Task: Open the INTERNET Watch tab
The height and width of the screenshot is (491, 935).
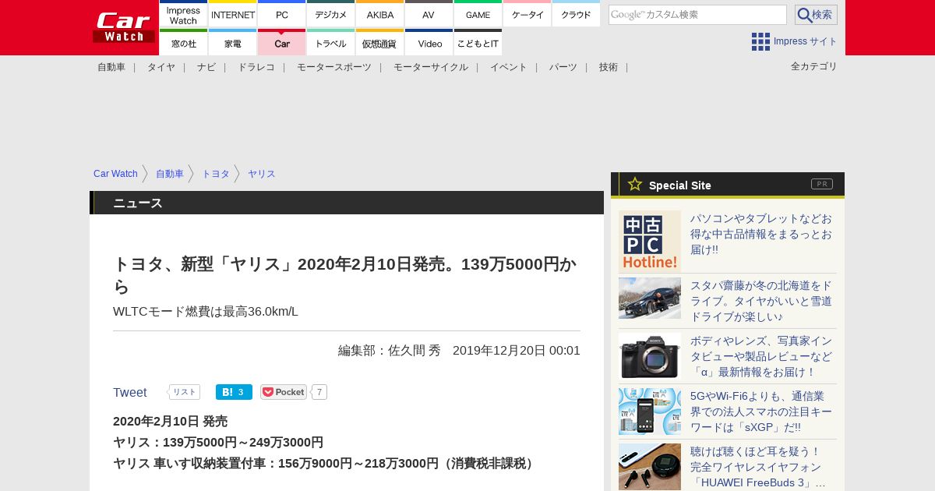Action: [x=232, y=14]
